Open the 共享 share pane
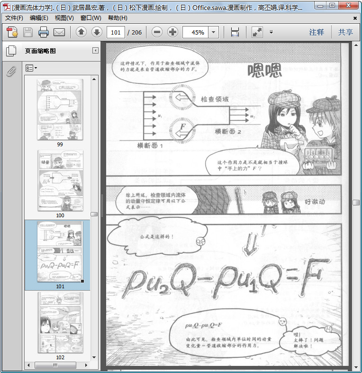This screenshot has width=362, height=373. pos(345,32)
